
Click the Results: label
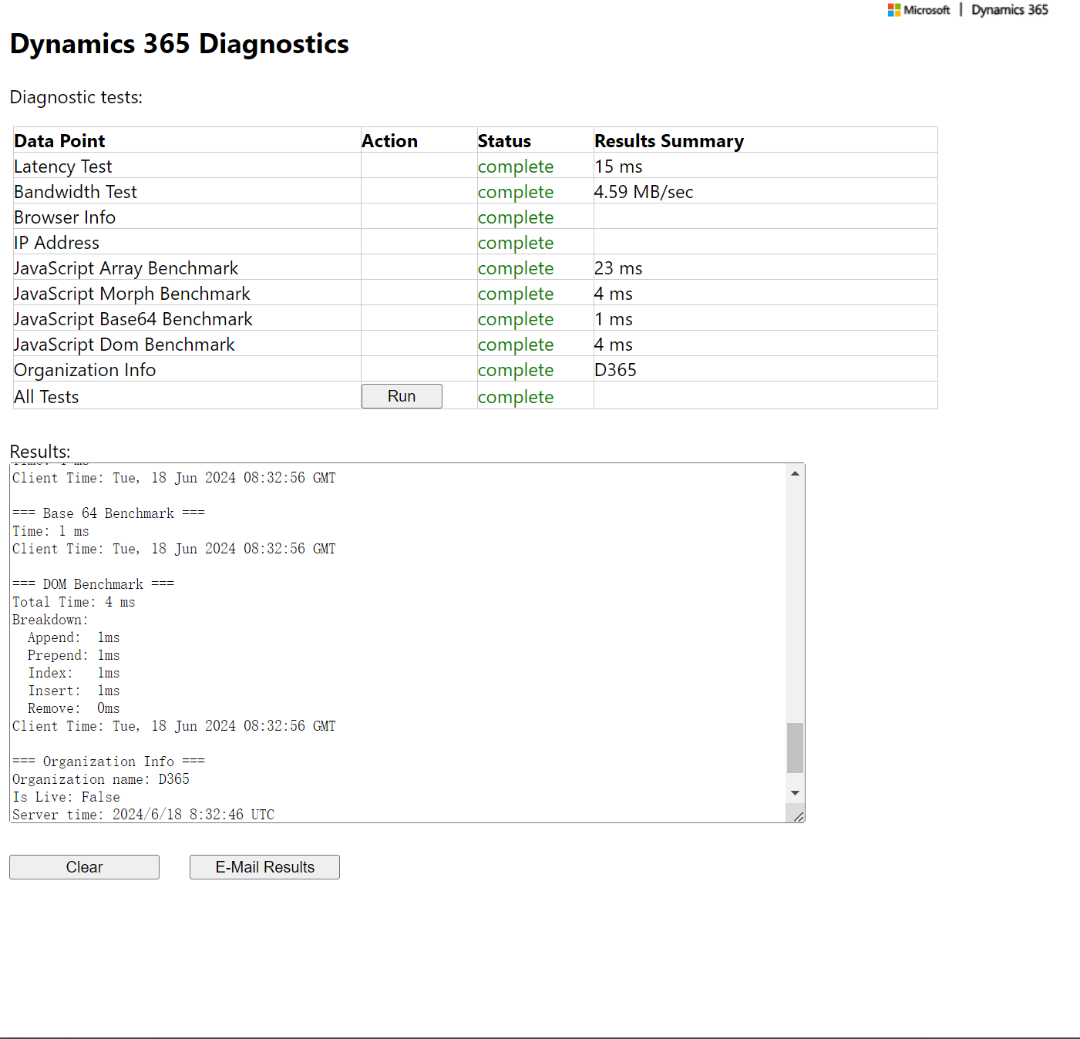(x=40, y=452)
